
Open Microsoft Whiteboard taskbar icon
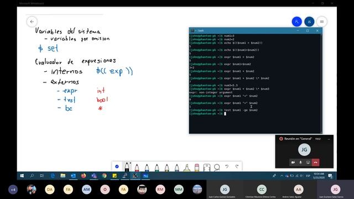pos(145,176)
